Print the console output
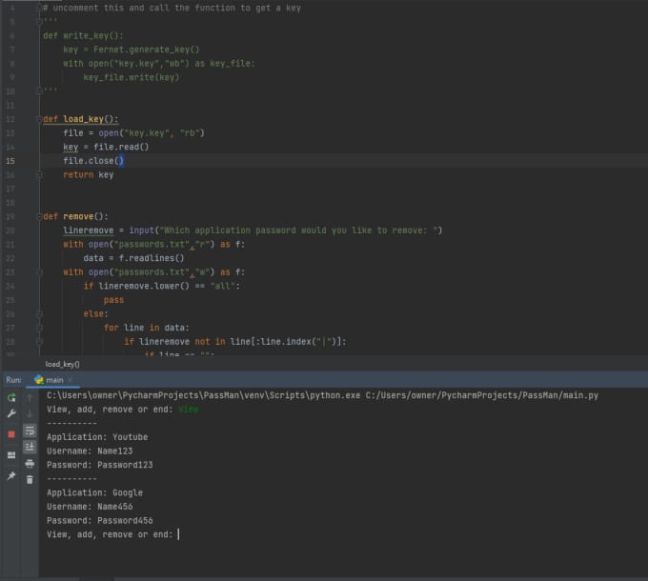This screenshot has height=581, width=648. point(30,463)
